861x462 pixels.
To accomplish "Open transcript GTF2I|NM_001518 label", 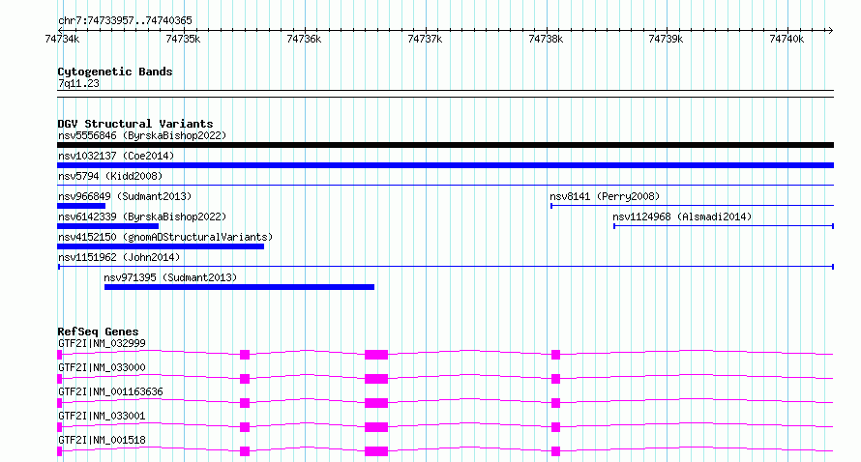I will tap(102, 440).
